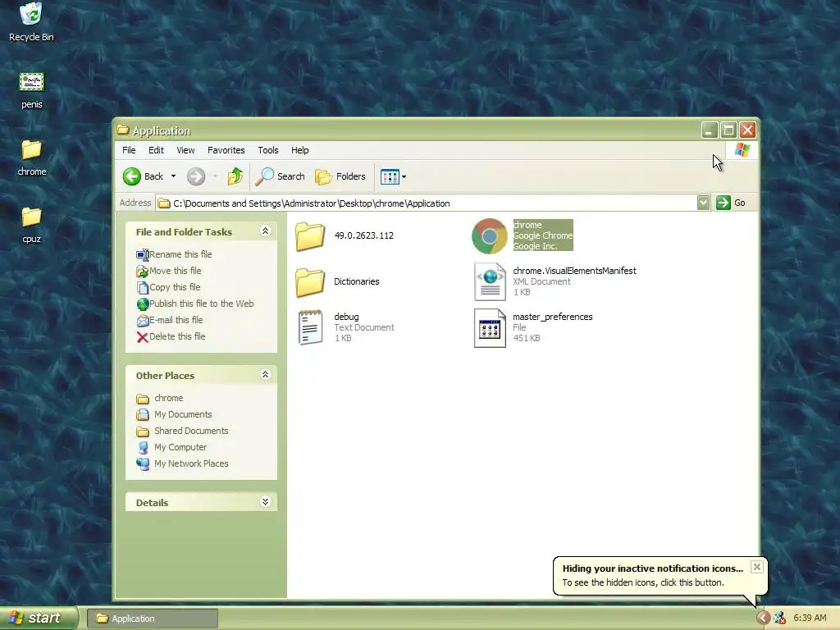Show hidden notification icons arrow
Viewport: 840px width, 630px height.
(763, 618)
